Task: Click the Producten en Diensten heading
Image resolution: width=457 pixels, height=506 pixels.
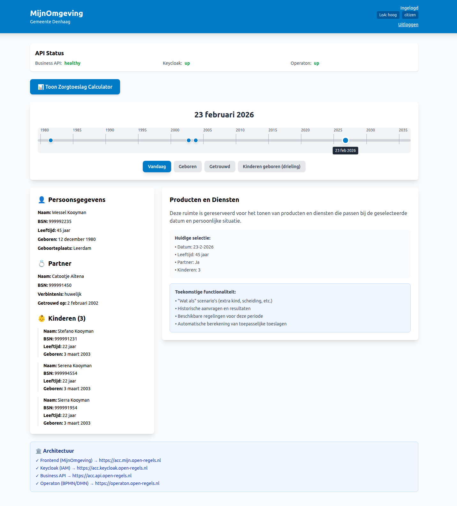Action: tap(204, 200)
